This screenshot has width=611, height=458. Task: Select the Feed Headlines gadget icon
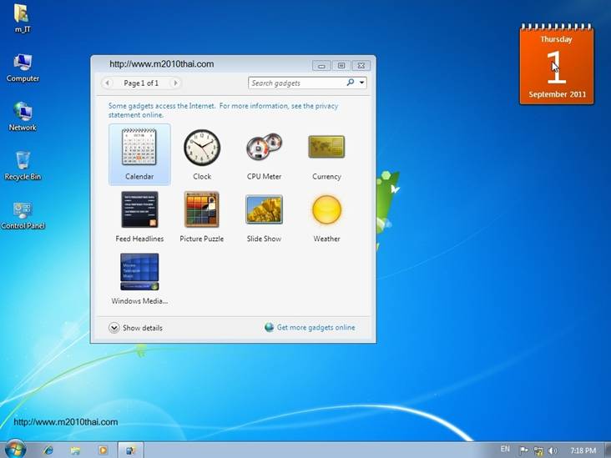pyautogui.click(x=139, y=209)
